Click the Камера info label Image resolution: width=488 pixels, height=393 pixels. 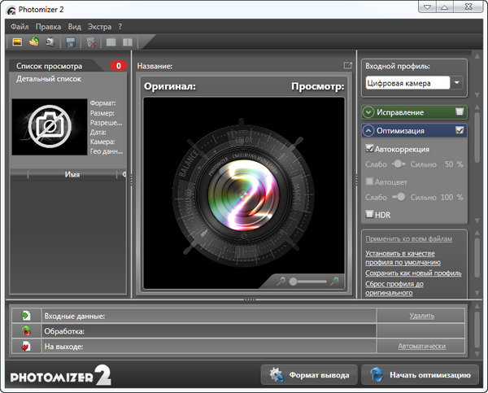tap(102, 142)
